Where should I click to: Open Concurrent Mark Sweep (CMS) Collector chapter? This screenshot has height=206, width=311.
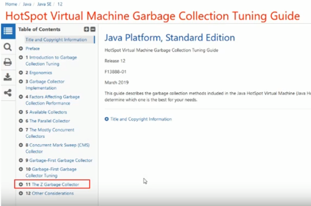(57, 148)
